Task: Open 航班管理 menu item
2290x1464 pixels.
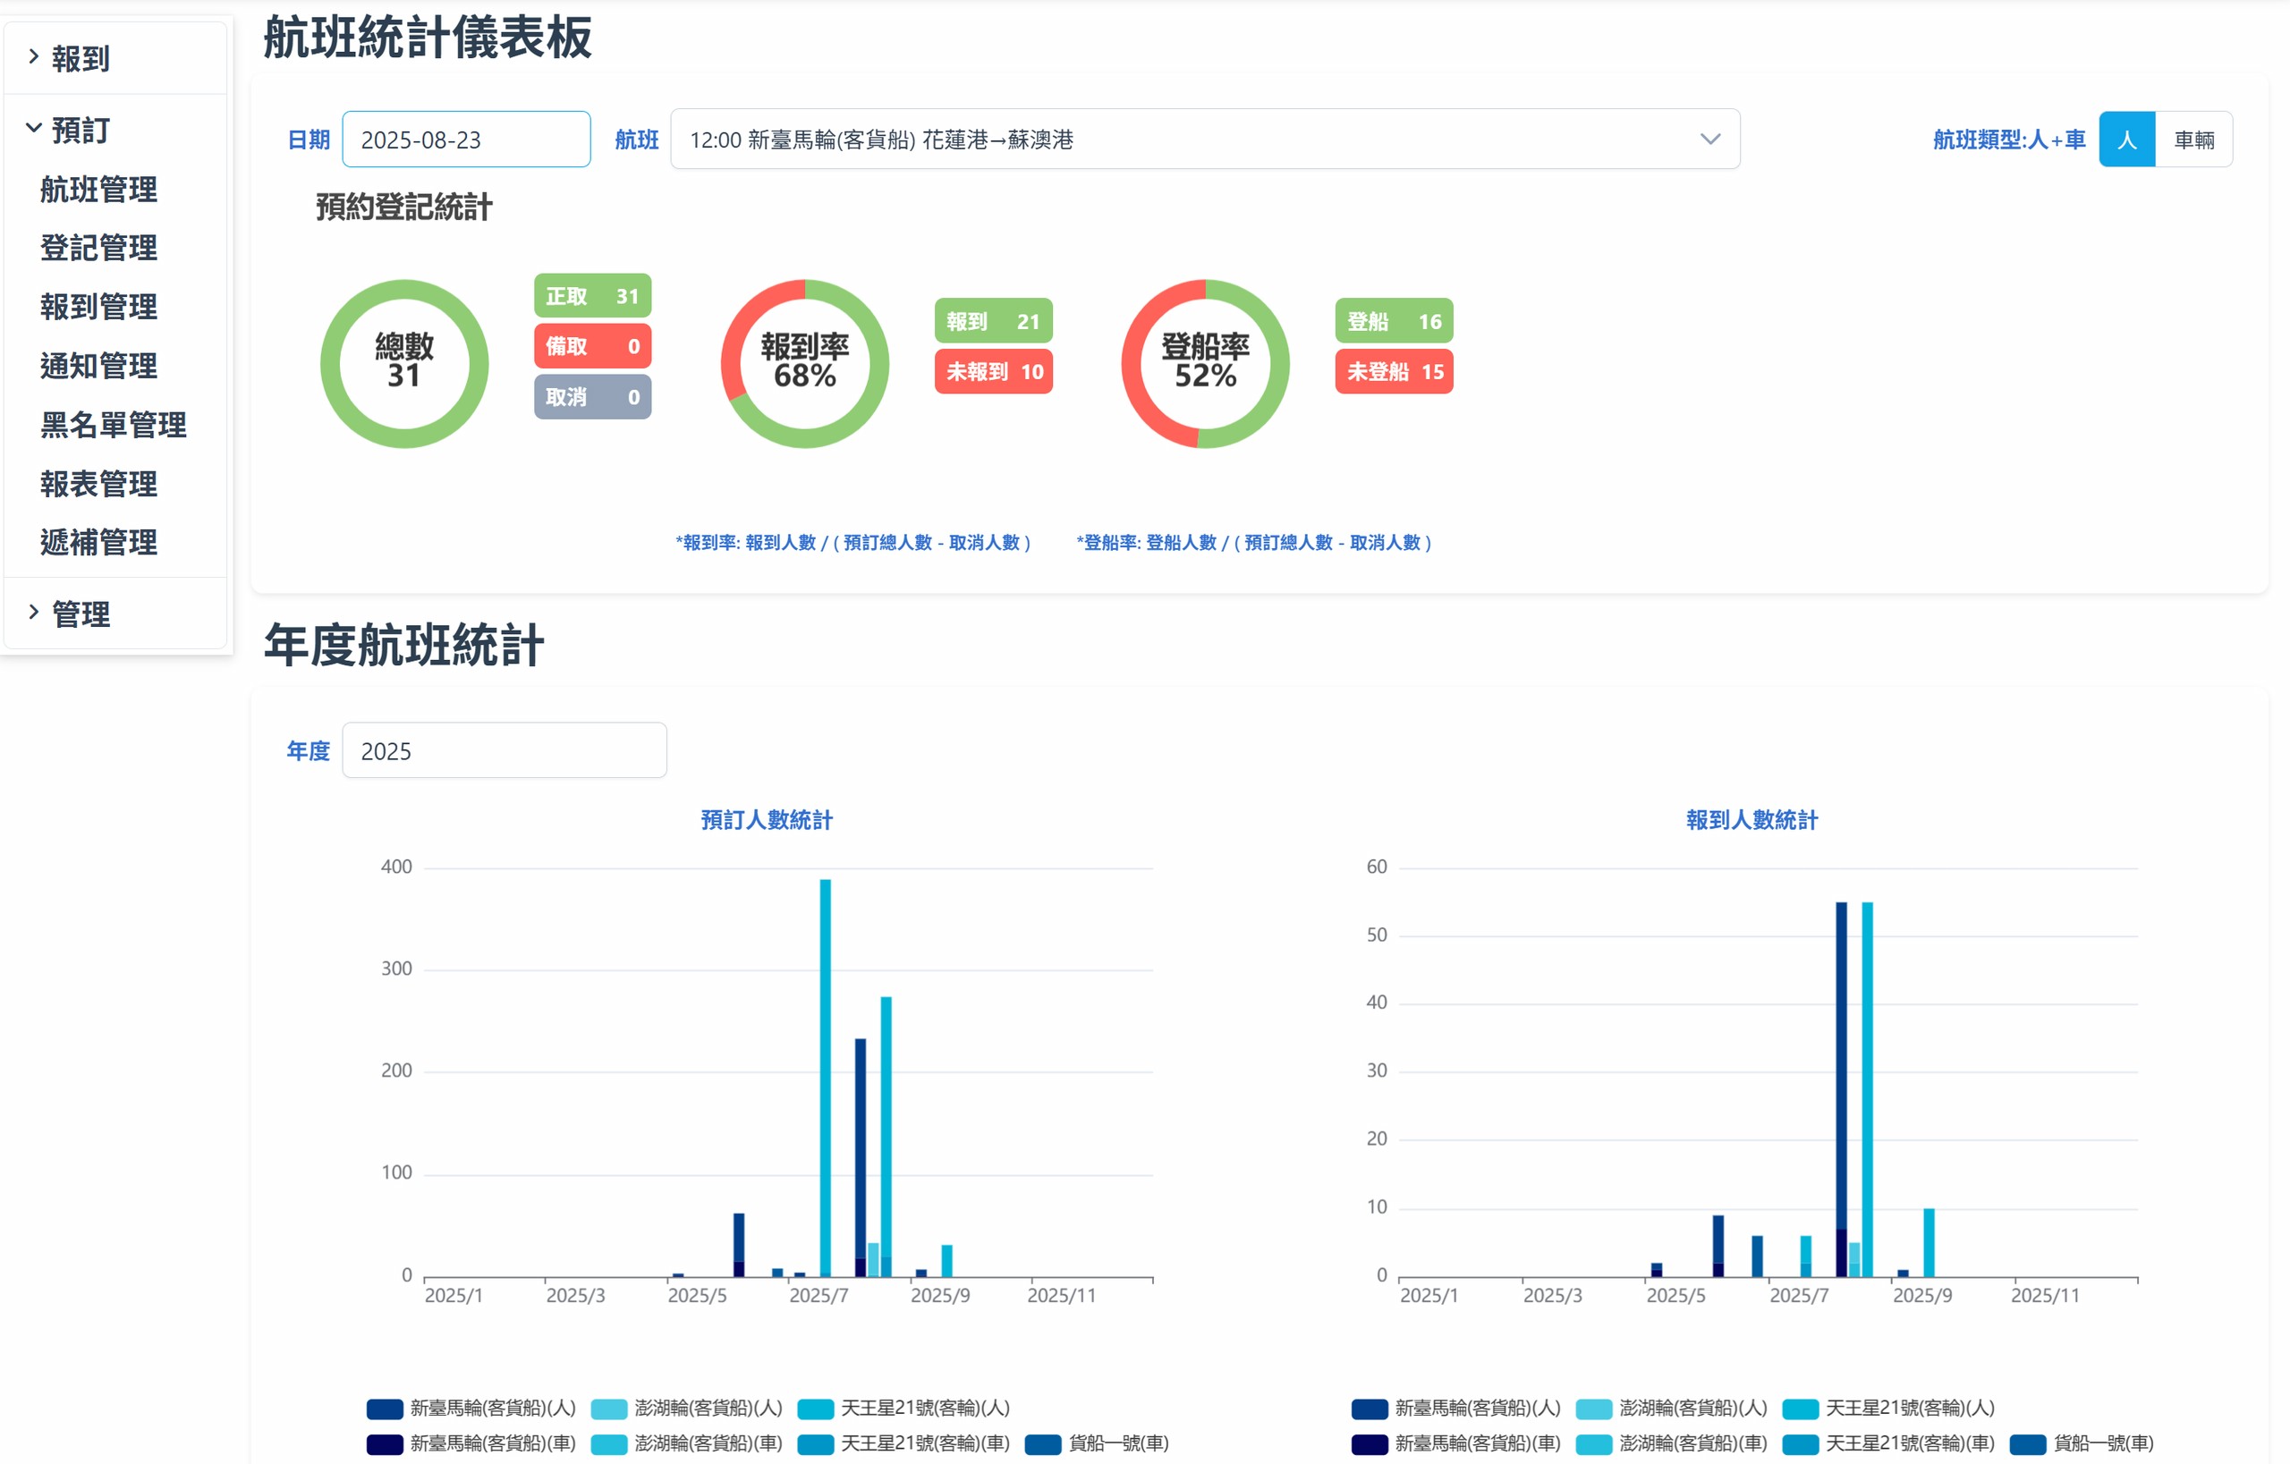Action: 99,190
